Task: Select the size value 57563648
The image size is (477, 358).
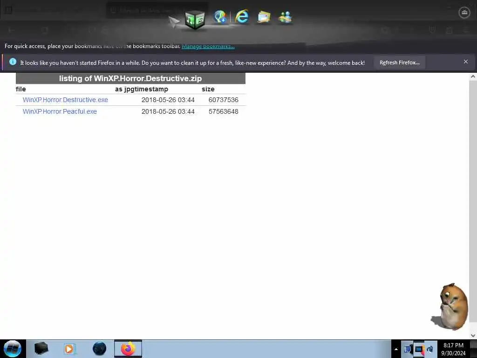Action: [x=223, y=111]
